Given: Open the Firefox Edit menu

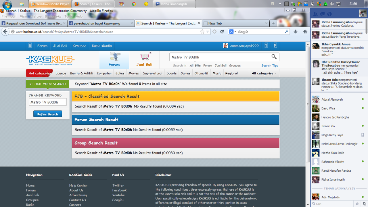Looking at the screenshot, I should 14,16.
